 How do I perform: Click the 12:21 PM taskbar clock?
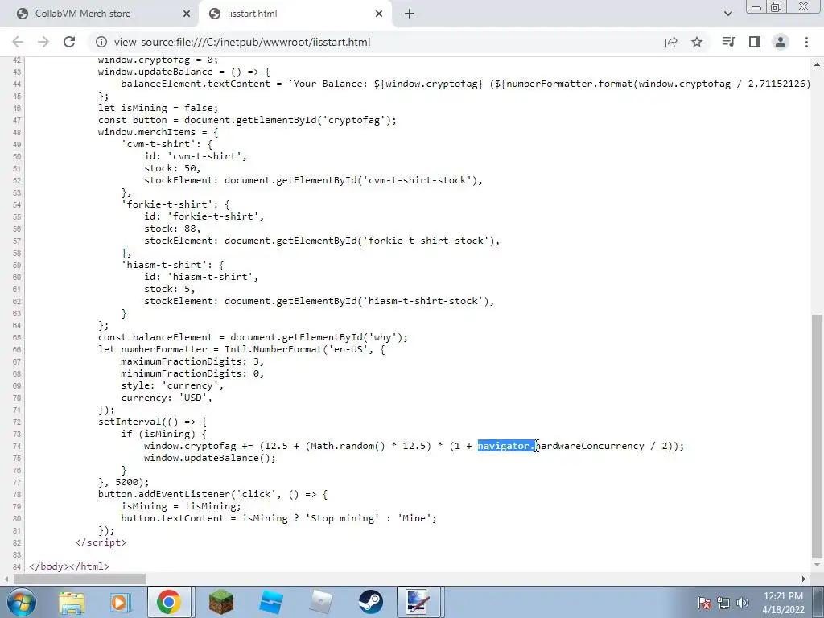[x=784, y=603]
